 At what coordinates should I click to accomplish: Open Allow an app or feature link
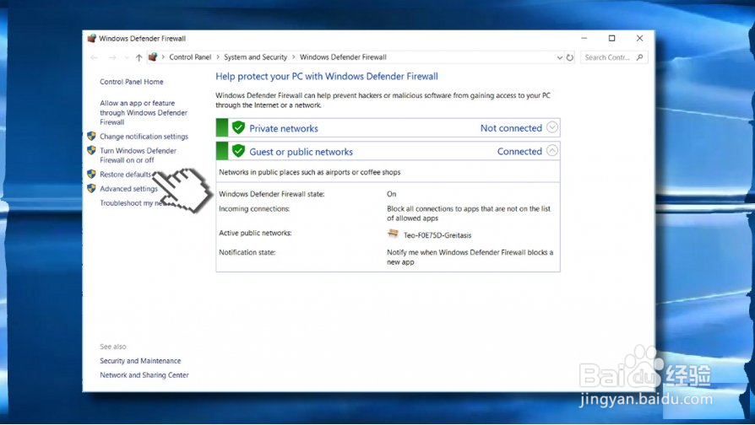pos(144,112)
